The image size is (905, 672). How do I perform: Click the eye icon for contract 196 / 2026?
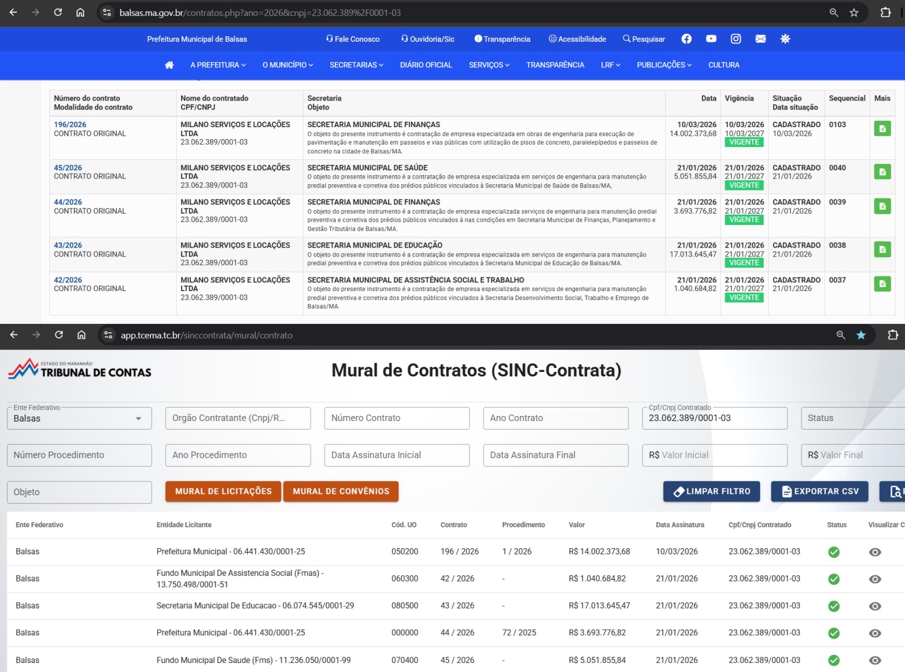click(875, 552)
